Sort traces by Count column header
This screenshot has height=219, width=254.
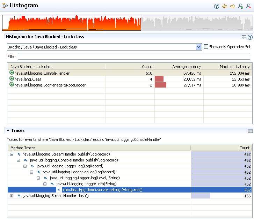coord(221,148)
